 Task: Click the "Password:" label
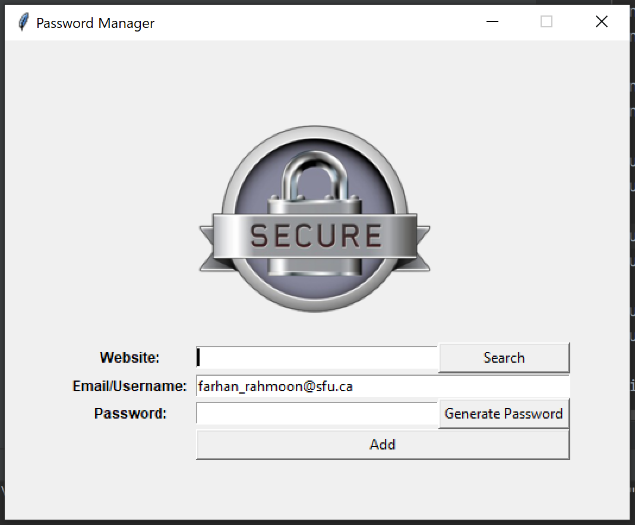[x=130, y=413]
